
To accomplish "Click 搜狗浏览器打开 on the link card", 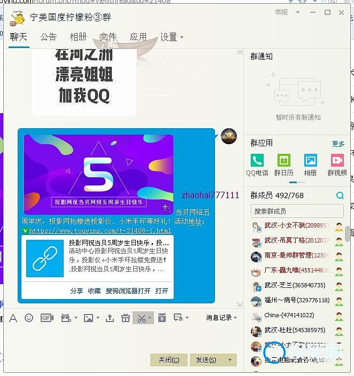I will (128, 291).
